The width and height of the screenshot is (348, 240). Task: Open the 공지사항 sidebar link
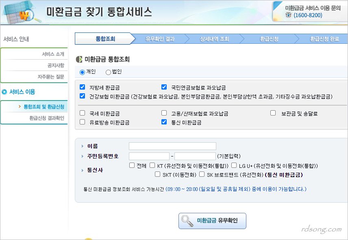56,65
